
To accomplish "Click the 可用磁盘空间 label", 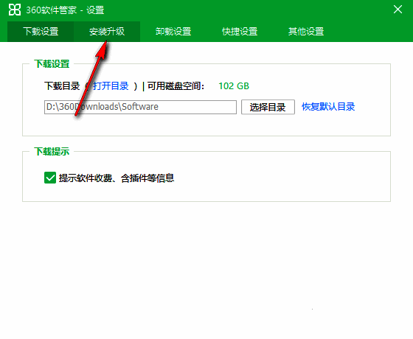I will 176,86.
